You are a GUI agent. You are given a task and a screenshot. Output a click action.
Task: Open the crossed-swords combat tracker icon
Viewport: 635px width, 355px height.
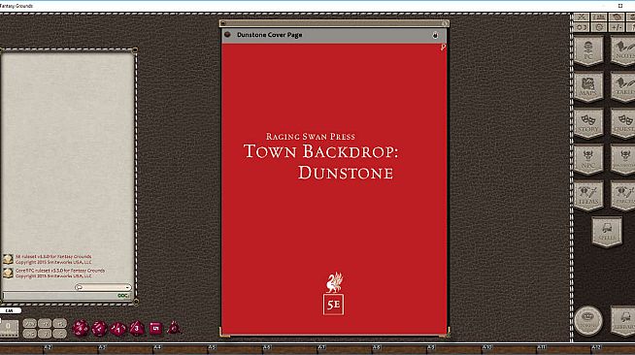coord(582,17)
